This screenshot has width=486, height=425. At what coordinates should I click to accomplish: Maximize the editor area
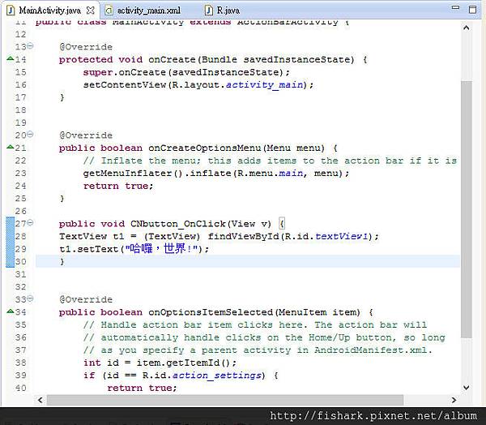[x=472, y=9]
